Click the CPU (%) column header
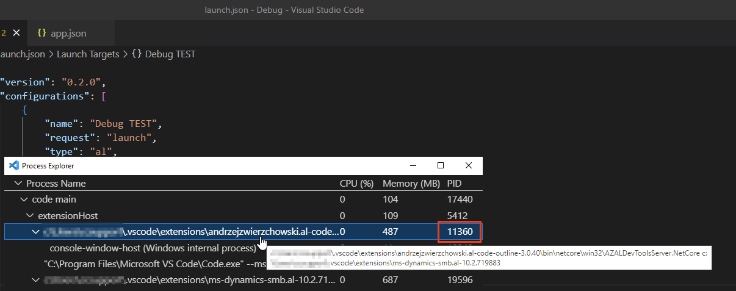The width and height of the screenshot is (736, 291). 356,183
